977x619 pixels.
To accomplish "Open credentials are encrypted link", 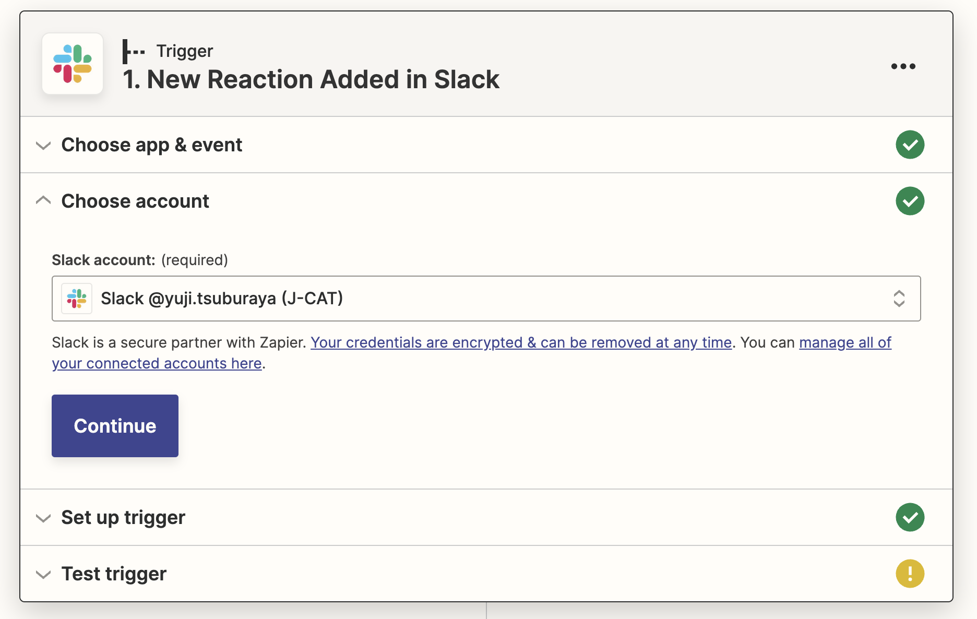I will [x=521, y=342].
